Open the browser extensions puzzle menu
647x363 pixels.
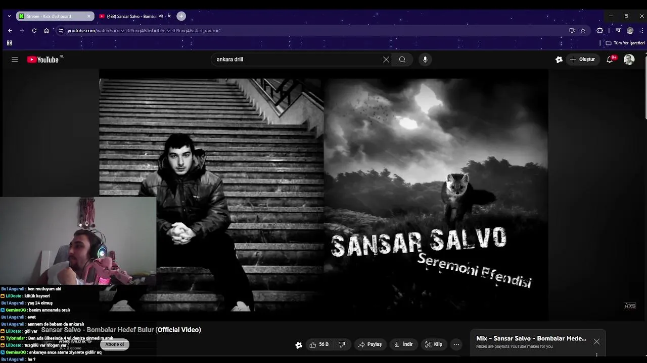click(600, 31)
